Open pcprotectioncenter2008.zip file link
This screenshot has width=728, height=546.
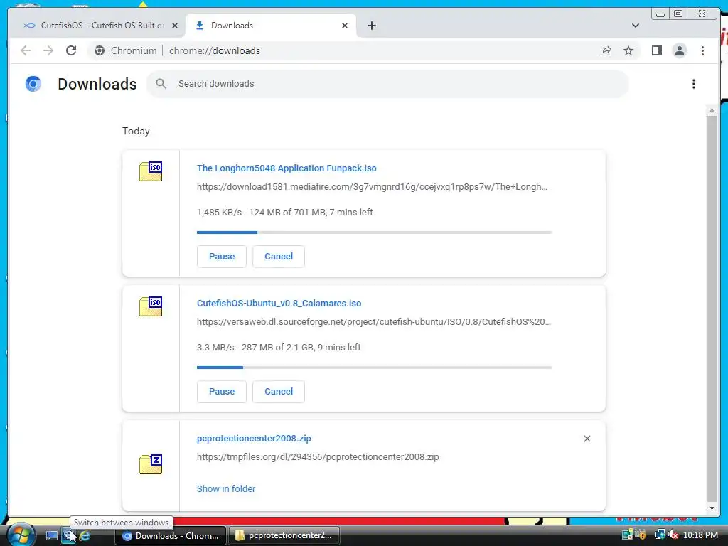pos(254,438)
